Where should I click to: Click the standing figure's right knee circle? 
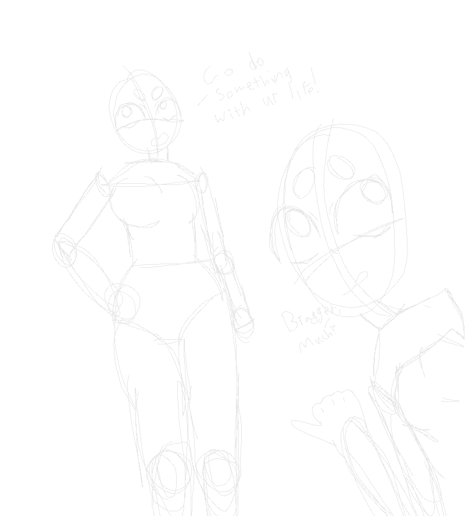[x=220, y=468]
